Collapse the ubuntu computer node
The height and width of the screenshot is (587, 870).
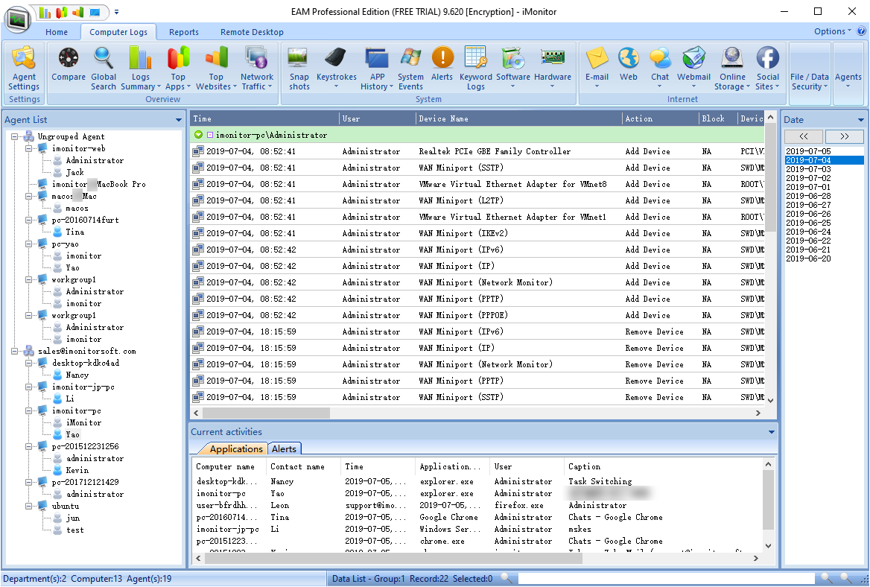29,506
